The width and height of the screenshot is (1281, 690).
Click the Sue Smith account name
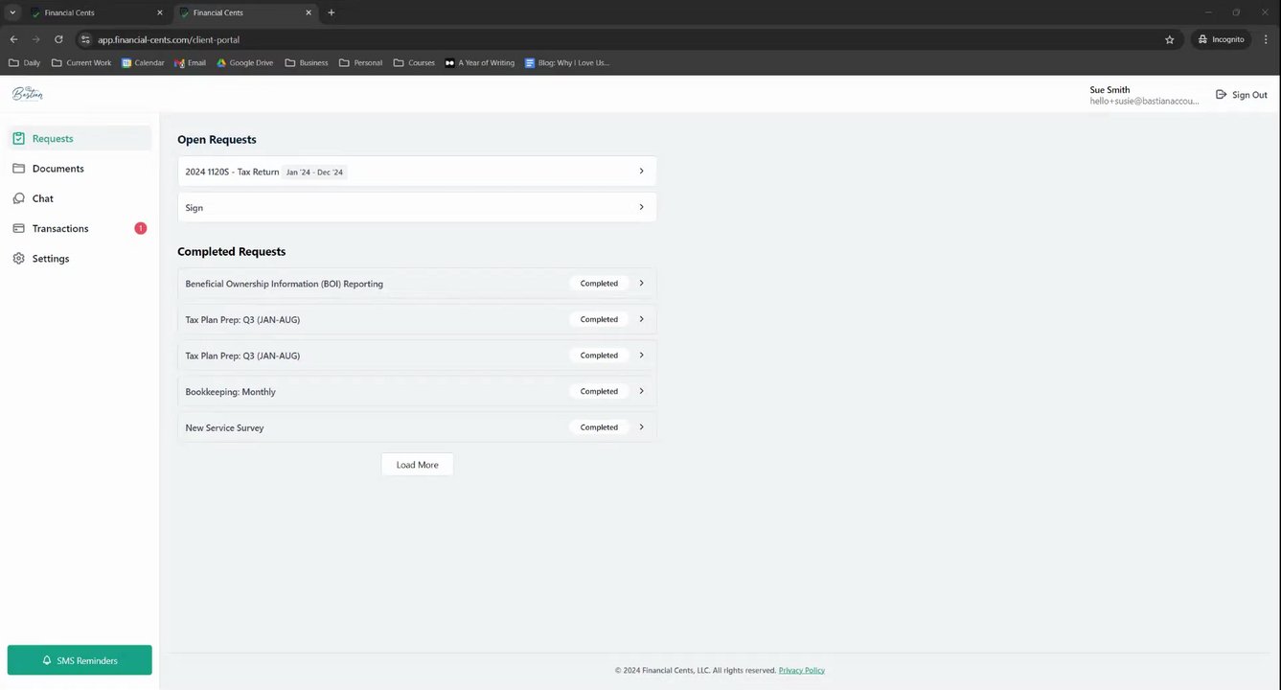(x=1109, y=90)
